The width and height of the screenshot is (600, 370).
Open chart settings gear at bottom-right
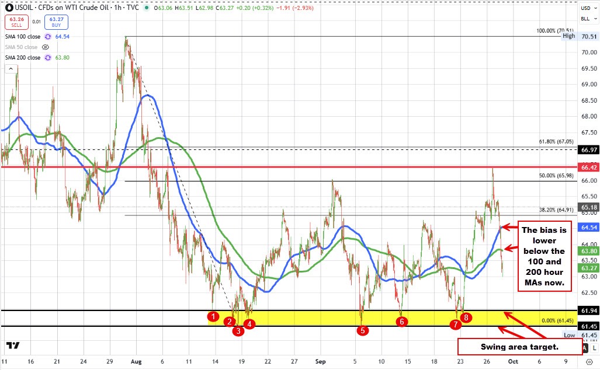(x=589, y=362)
